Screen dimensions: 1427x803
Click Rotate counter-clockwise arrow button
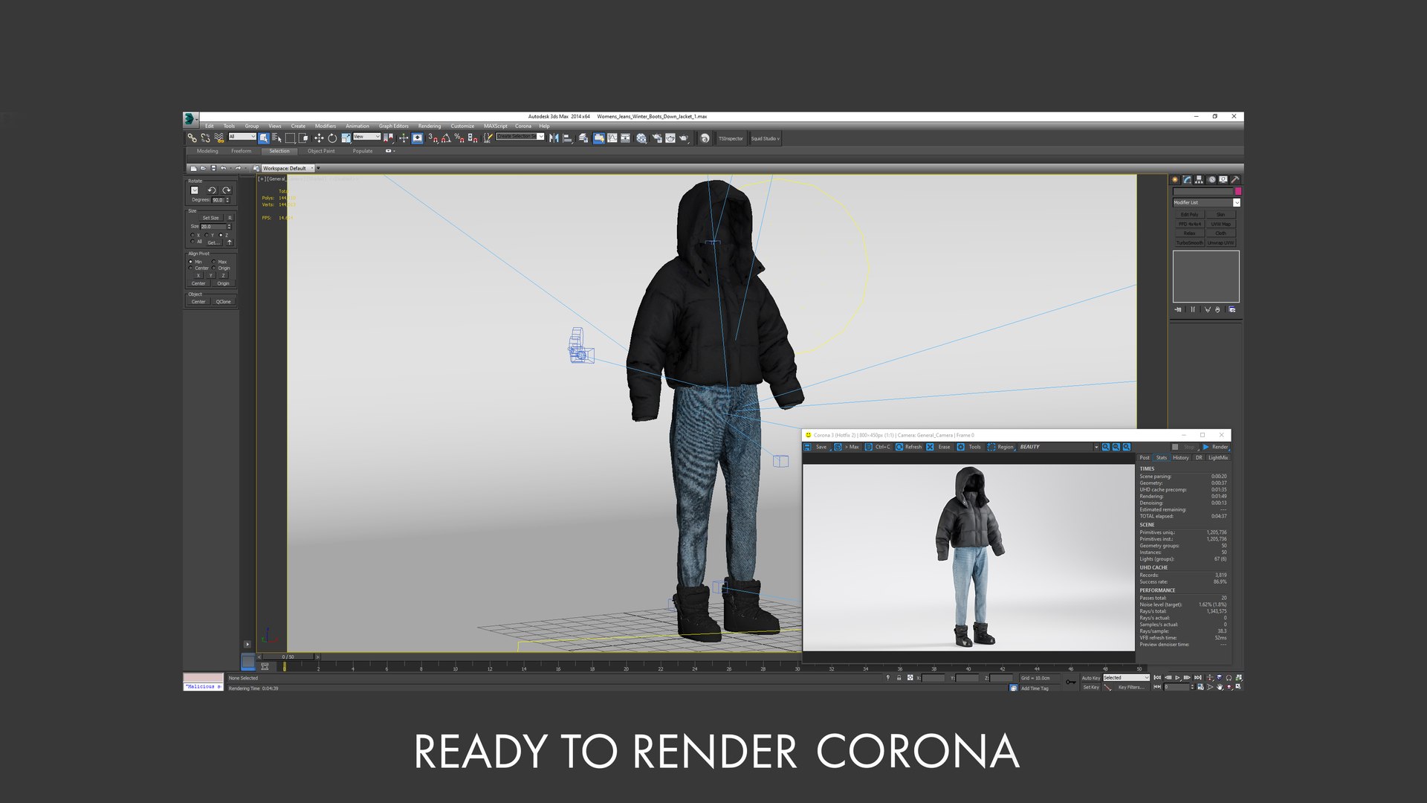click(x=212, y=190)
